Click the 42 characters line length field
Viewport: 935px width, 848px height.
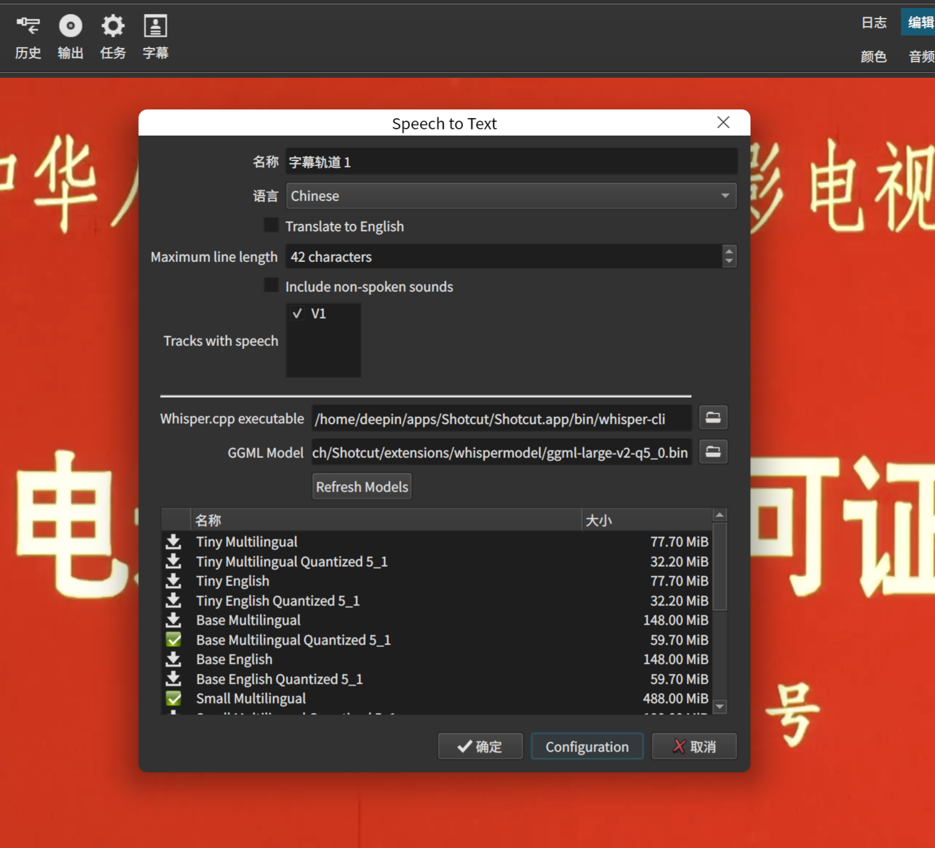tap(503, 256)
